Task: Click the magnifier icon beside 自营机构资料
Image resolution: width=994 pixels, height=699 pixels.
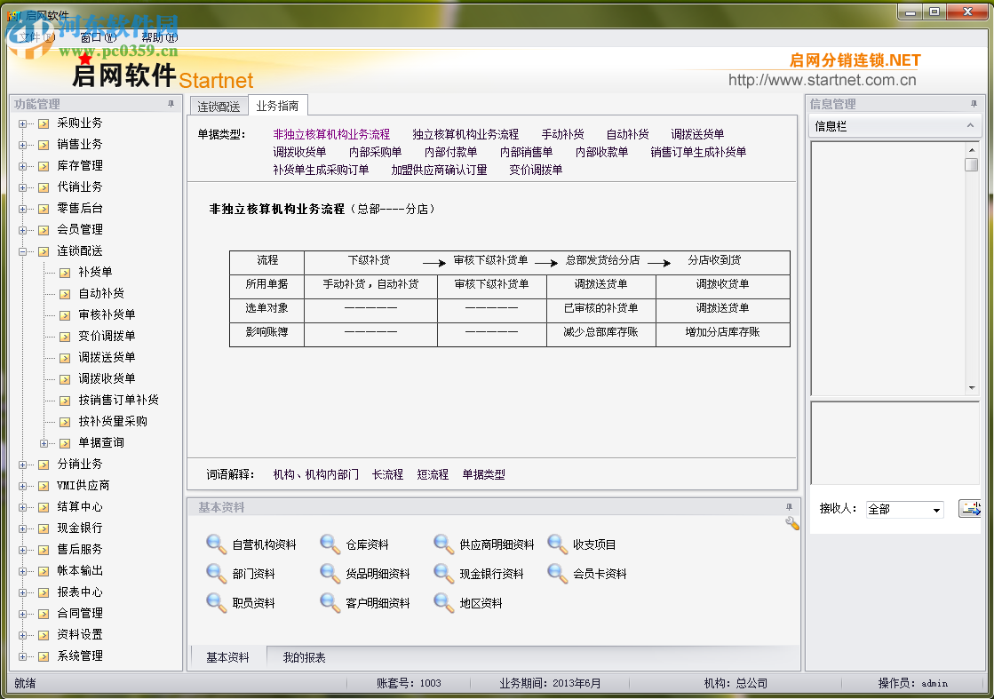Action: point(216,544)
